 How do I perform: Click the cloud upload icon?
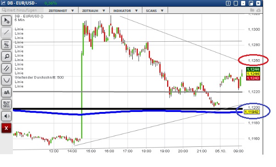tap(258, 10)
